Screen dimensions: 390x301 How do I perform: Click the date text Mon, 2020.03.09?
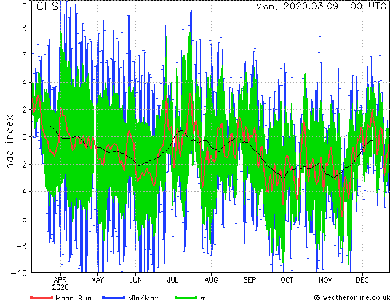click(297, 6)
